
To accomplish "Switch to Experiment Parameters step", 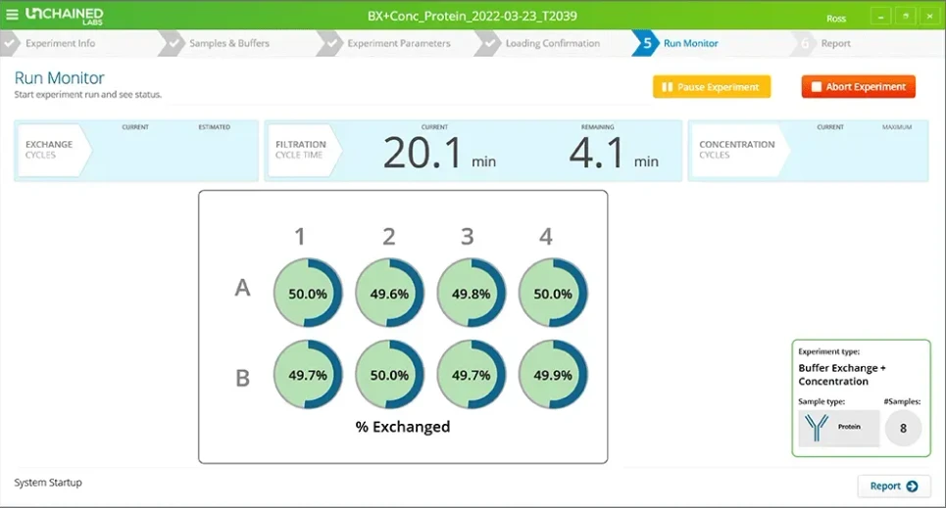I will (398, 43).
